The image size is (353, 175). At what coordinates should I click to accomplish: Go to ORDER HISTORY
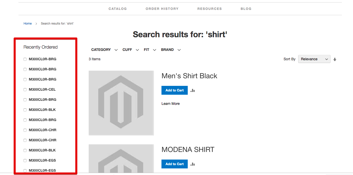(162, 9)
